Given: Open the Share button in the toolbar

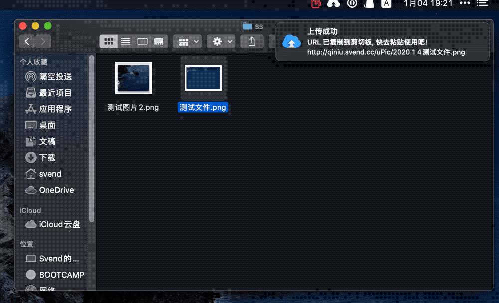Looking at the screenshot, I should [x=252, y=41].
